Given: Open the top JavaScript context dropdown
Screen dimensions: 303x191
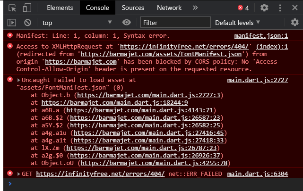Looking at the screenshot, I should point(77,23).
